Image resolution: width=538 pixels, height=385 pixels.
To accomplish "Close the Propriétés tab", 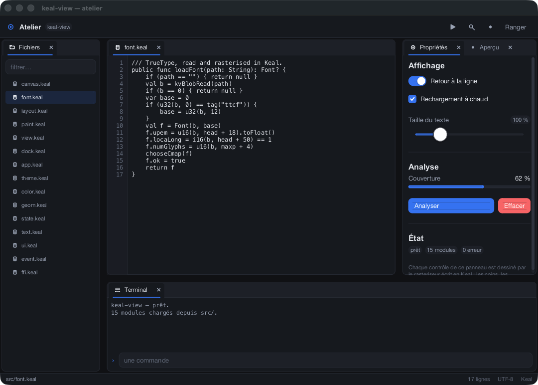I will (x=458, y=47).
